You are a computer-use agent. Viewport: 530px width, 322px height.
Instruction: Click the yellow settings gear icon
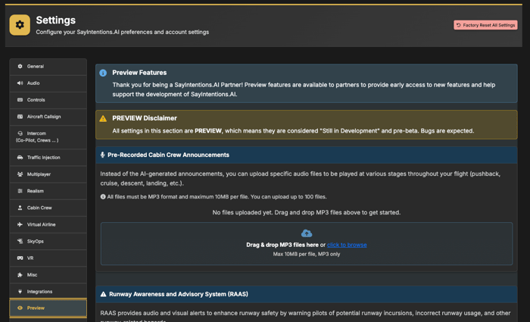coord(20,25)
